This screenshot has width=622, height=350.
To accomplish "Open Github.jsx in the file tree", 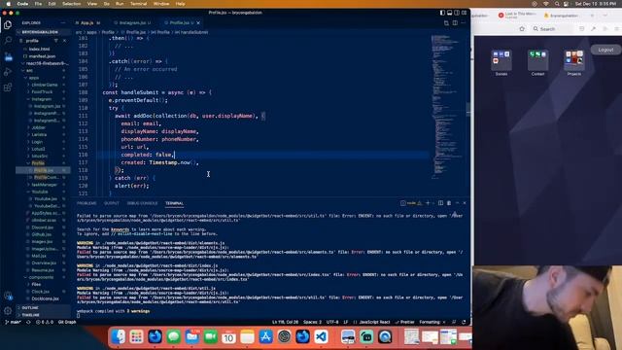I will click(41, 234).
